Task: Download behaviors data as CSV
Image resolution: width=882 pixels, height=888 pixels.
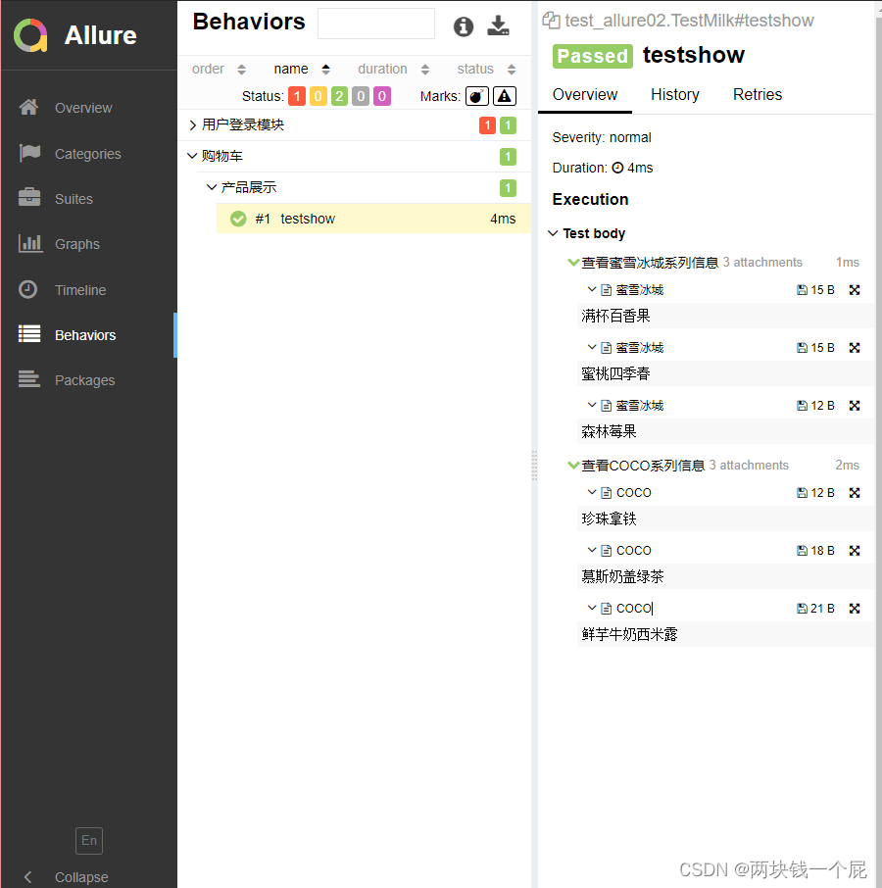Action: pos(498,25)
